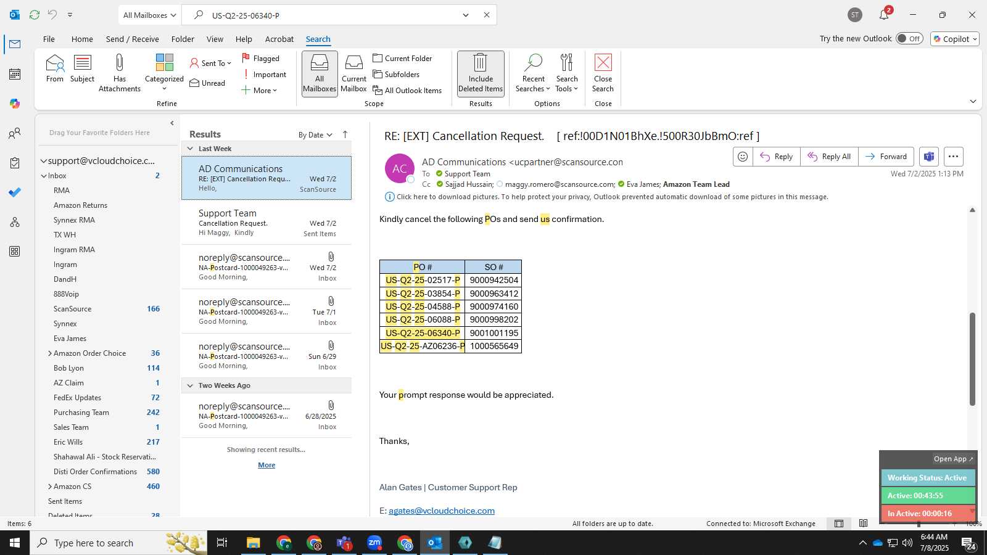Open File Explorer from the taskbar

tap(254, 543)
